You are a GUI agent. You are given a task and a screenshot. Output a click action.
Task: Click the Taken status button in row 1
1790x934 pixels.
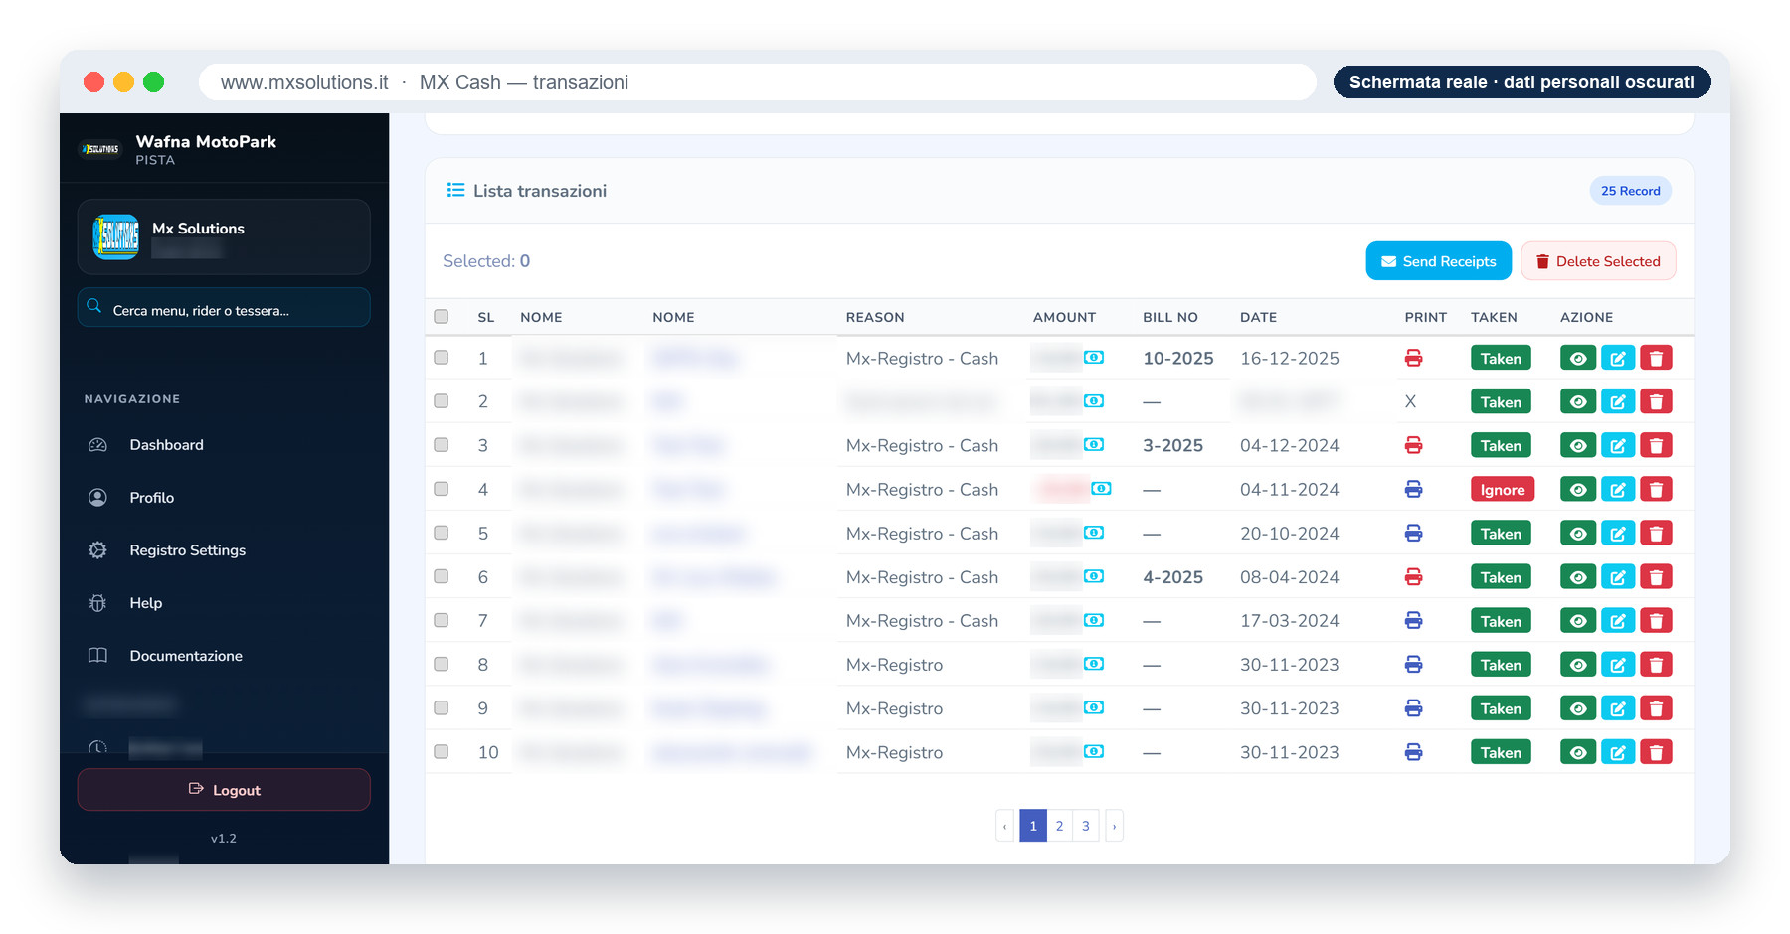click(x=1501, y=358)
